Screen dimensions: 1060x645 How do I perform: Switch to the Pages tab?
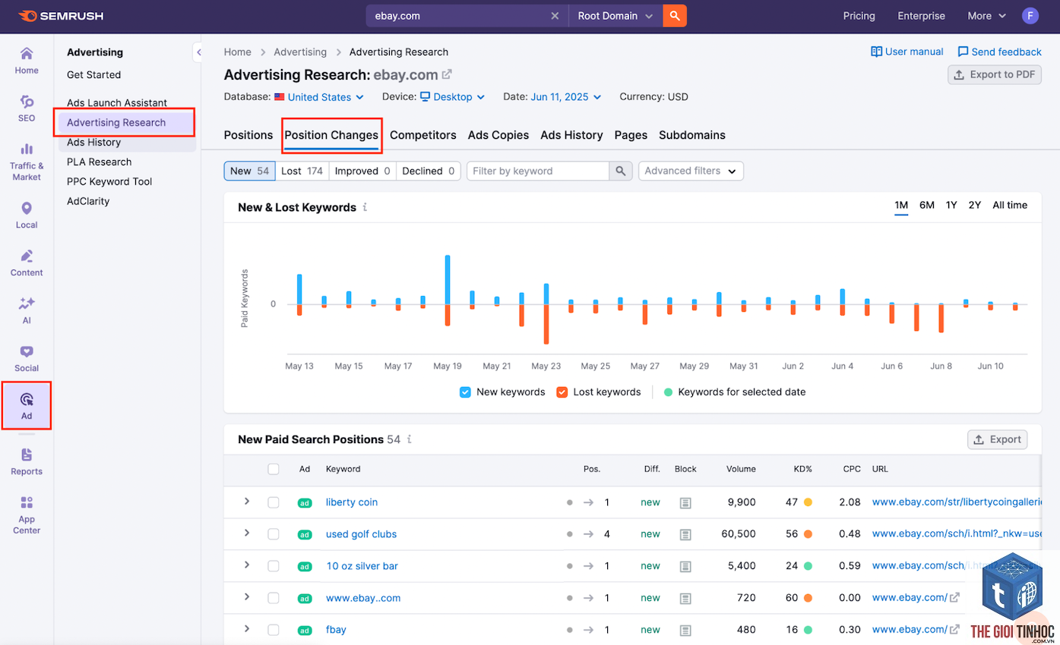(x=631, y=135)
